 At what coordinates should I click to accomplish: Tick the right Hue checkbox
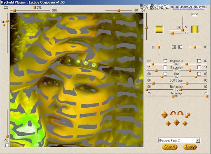tap(199, 74)
